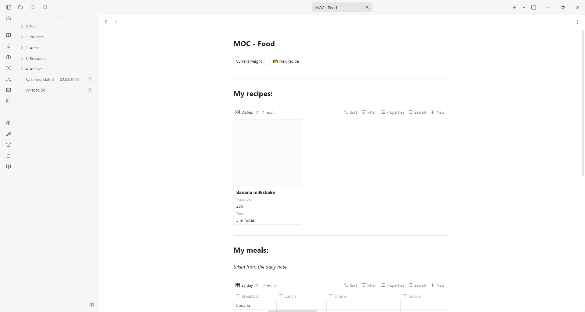Sort the My recipes Dishes view
The height and width of the screenshot is (312, 585).
click(350, 112)
